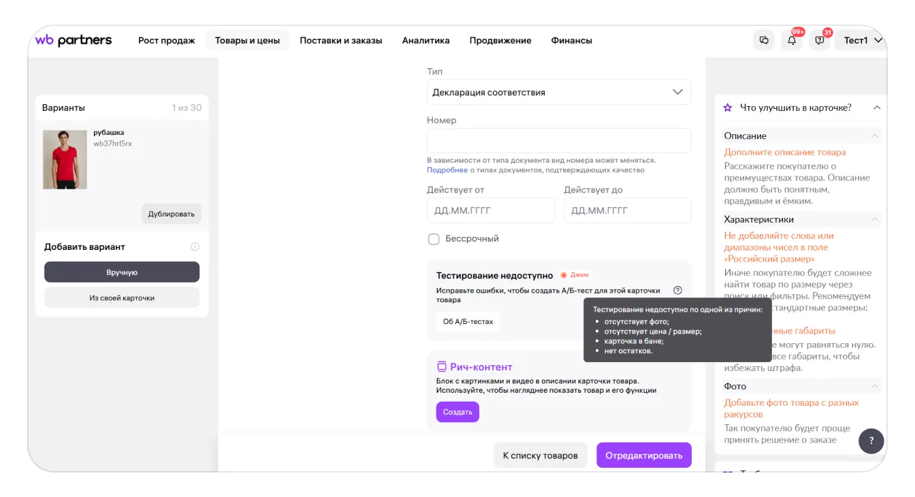Open the Продвижение menu
Screen dimensions: 915x497
click(x=500, y=40)
